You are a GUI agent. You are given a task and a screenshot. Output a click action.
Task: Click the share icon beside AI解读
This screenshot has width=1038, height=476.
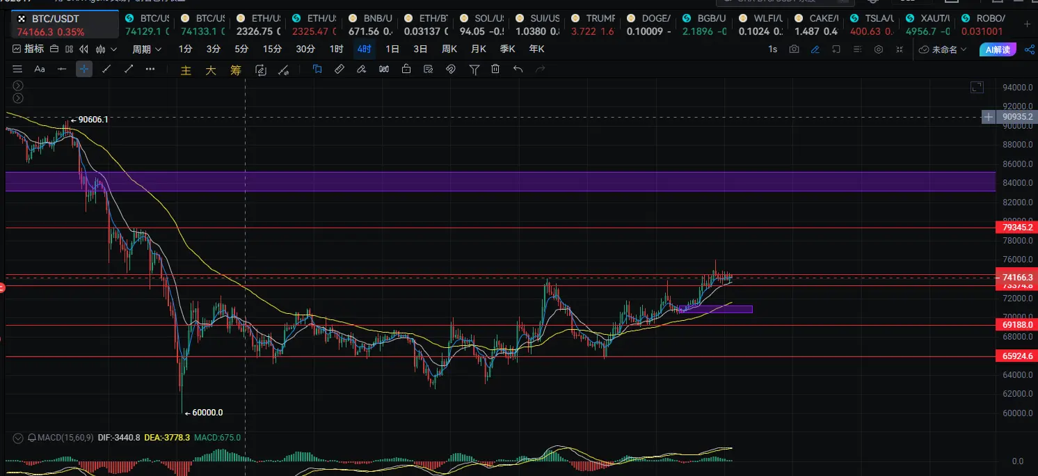tap(1029, 49)
